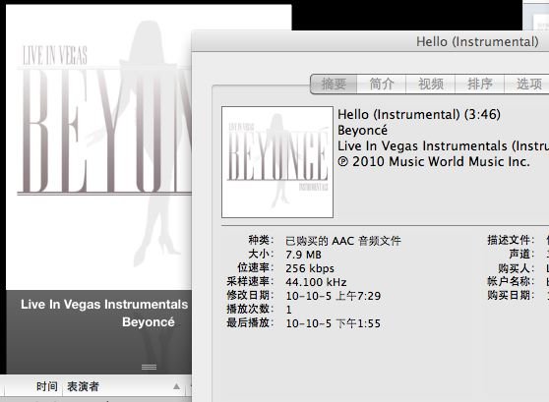This screenshot has width=549, height=402.
Task: Click the 采样速率 label
Action: pyautogui.click(x=250, y=281)
